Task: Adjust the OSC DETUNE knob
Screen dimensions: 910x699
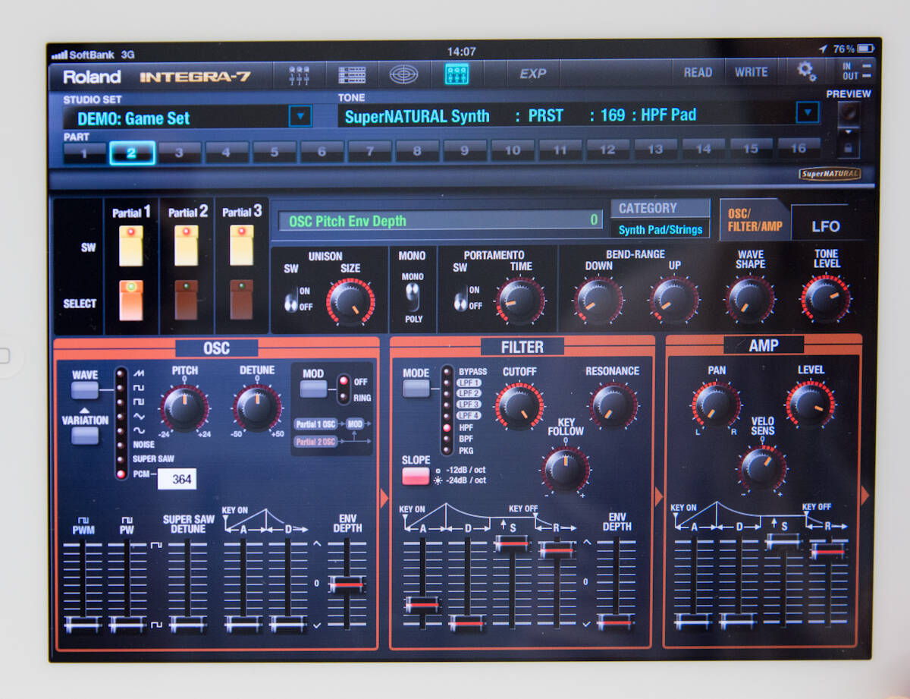Action: [257, 408]
